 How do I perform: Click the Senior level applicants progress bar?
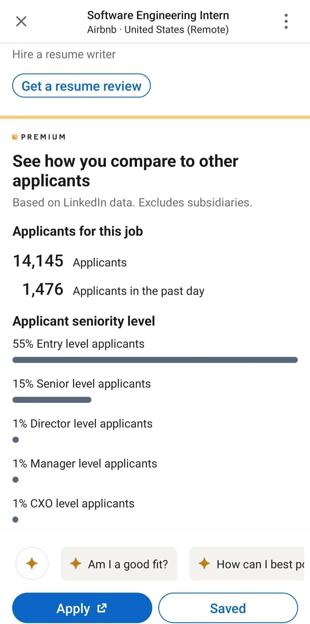point(52,400)
